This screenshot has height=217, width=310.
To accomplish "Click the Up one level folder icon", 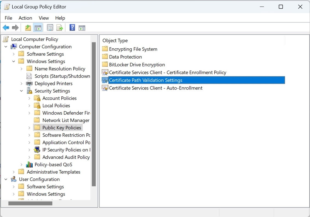I will point(28,28).
